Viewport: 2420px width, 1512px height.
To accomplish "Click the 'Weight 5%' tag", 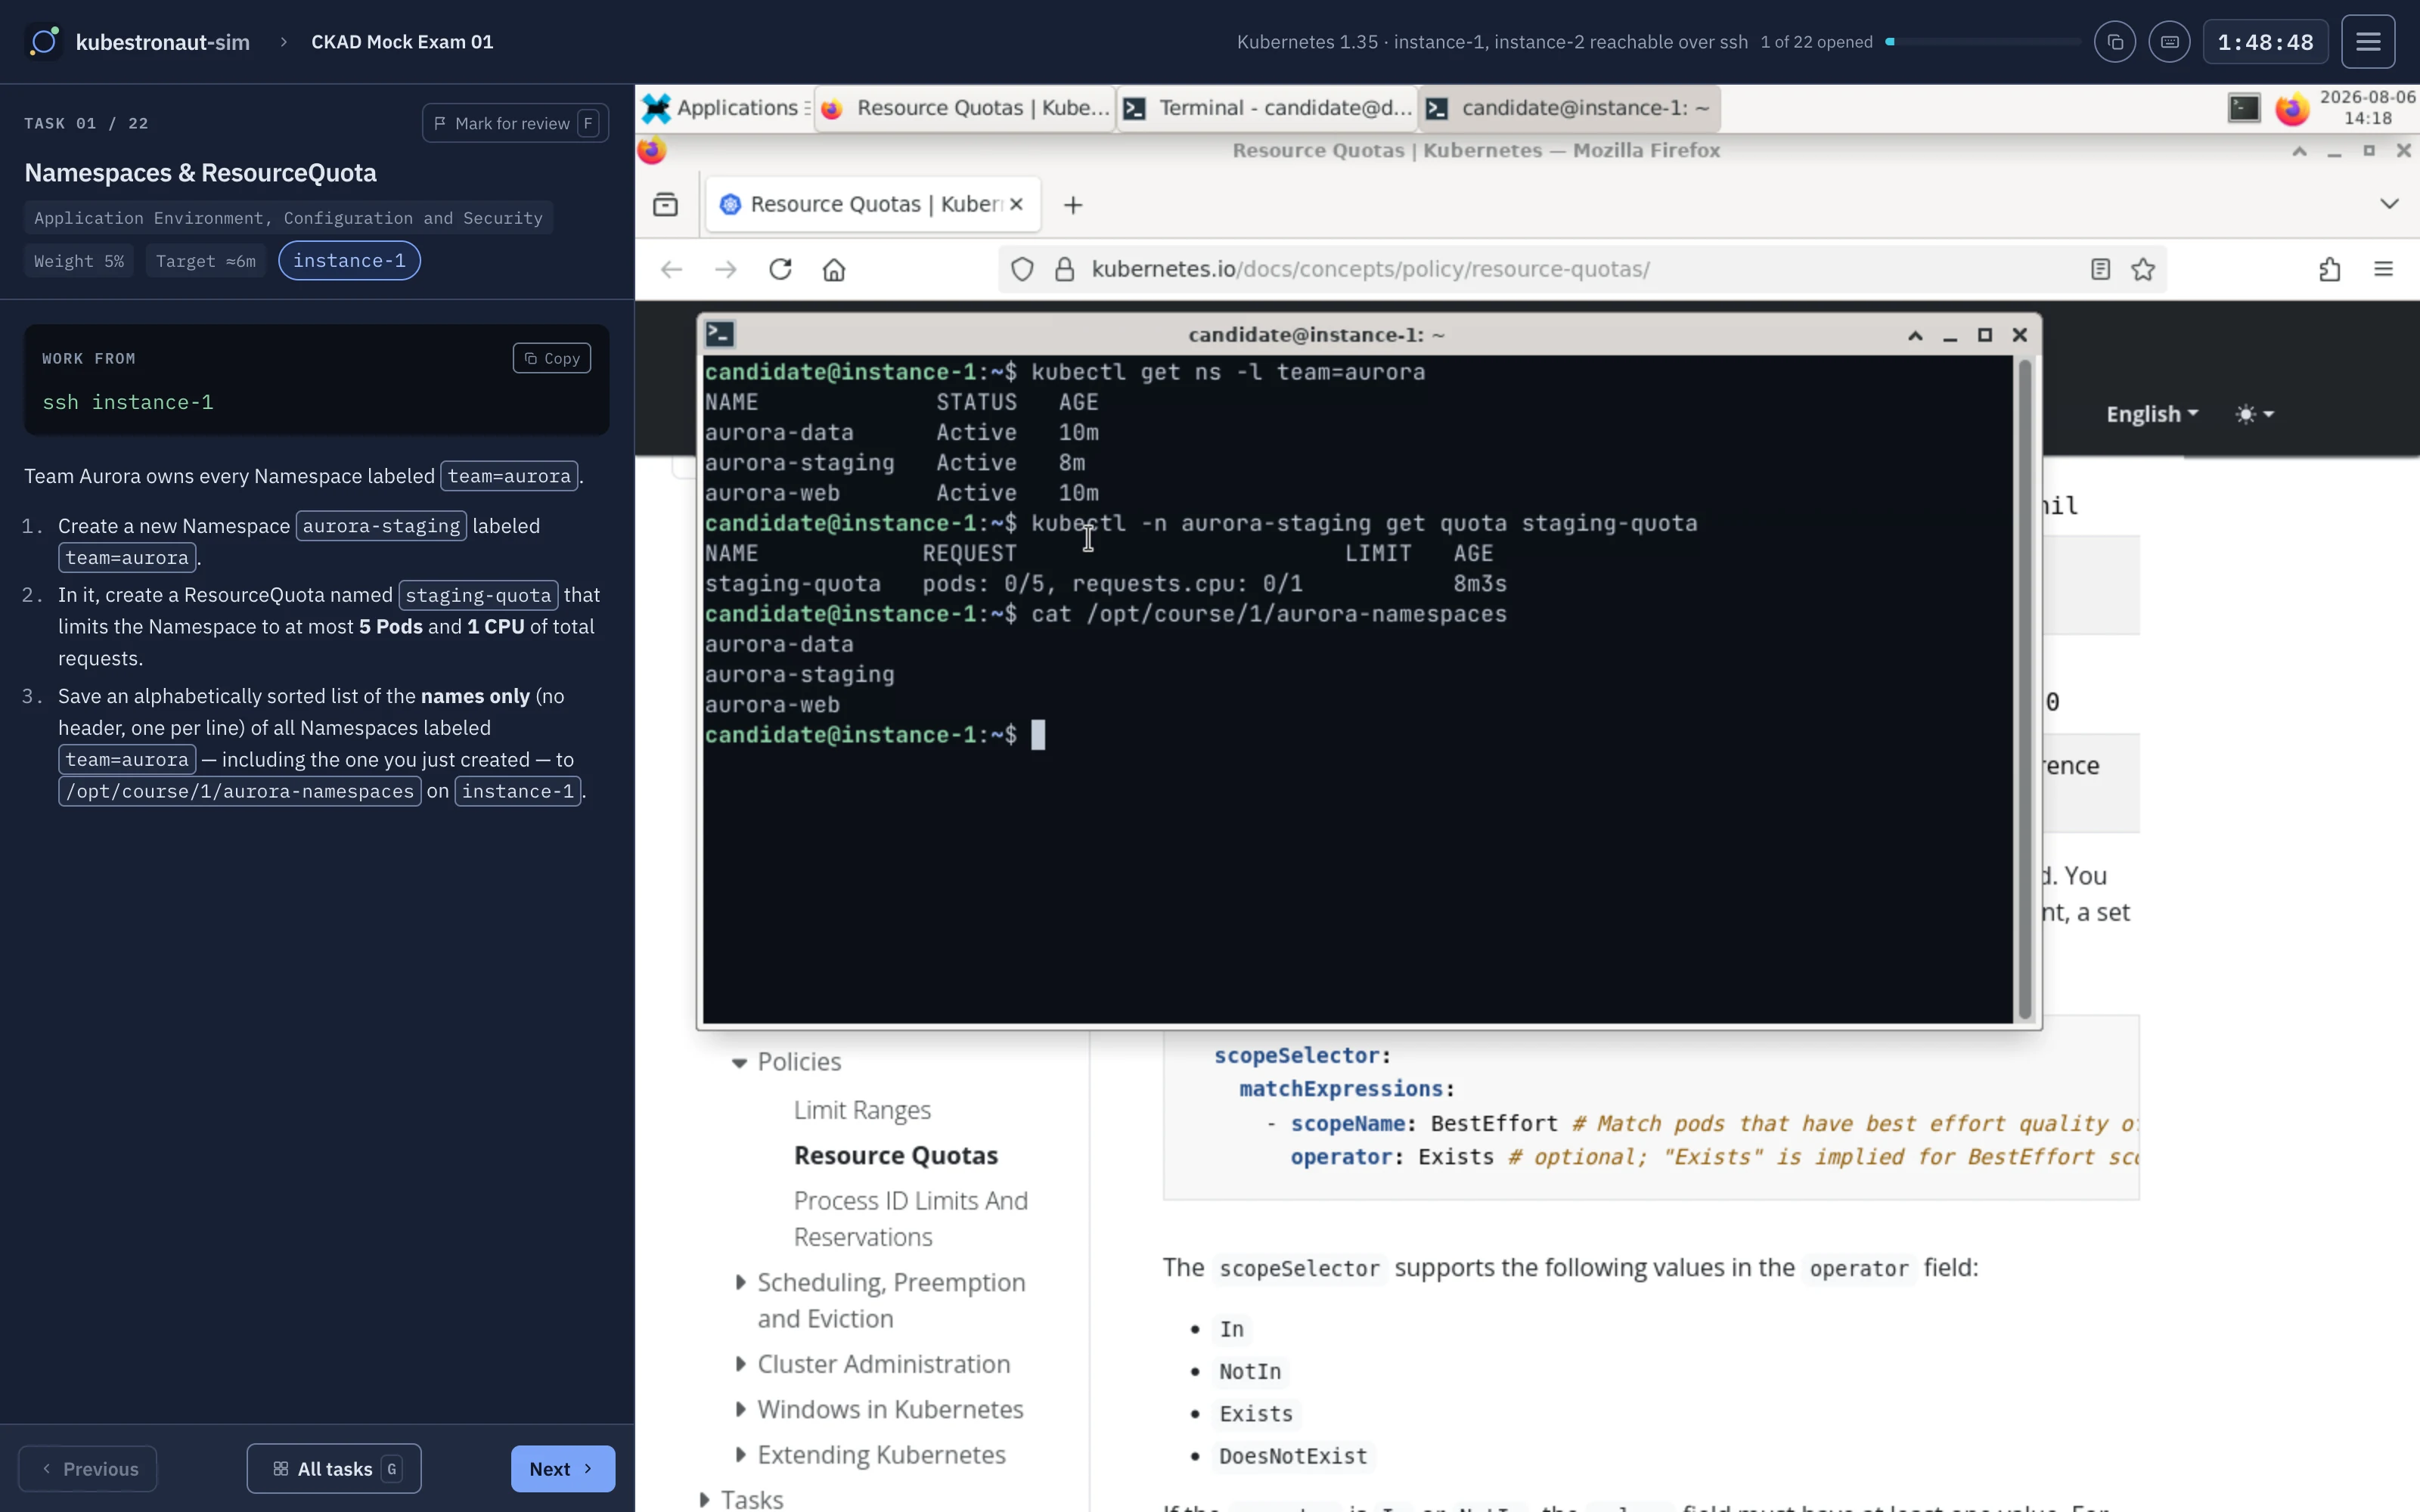I will 79,261.
